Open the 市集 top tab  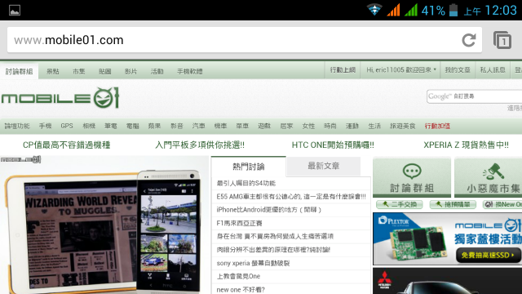79,71
